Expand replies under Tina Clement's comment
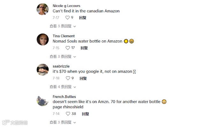The image size is (208, 127). point(63,57)
